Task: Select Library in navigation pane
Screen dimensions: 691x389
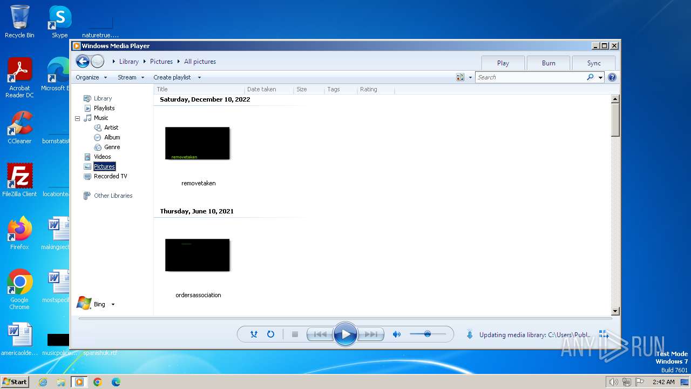Action: 103,98
